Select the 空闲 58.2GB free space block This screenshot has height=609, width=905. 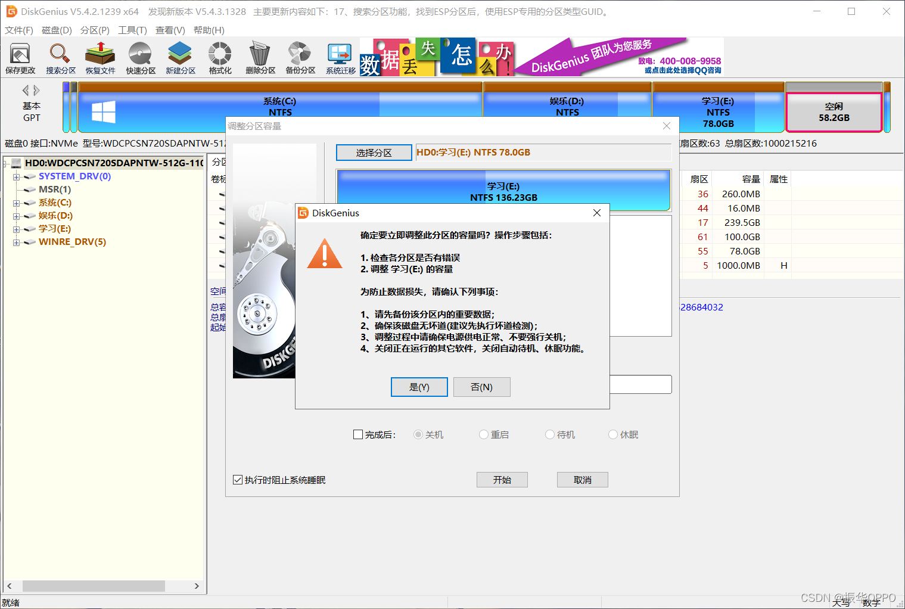[x=834, y=112]
